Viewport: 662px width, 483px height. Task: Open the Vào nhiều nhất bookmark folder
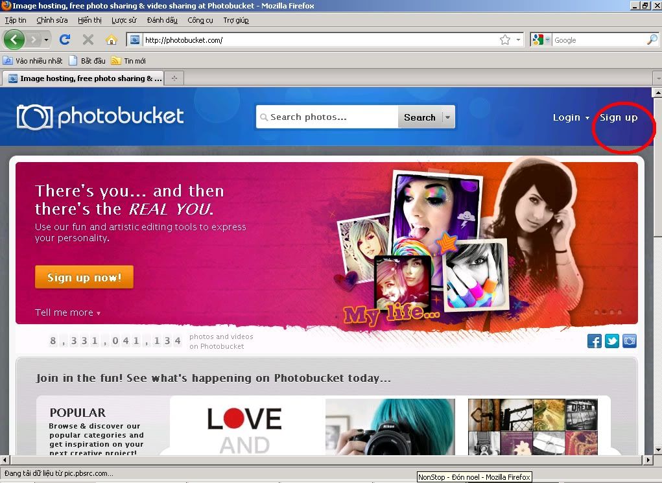pyautogui.click(x=33, y=61)
